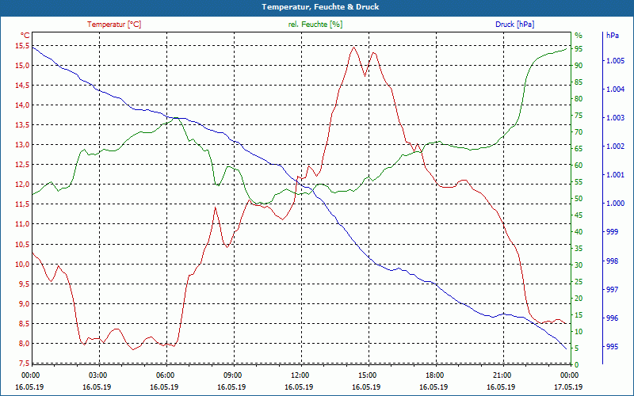The image size is (634, 396).
Task: Click the '21:00' time axis label
Action: [x=502, y=375]
